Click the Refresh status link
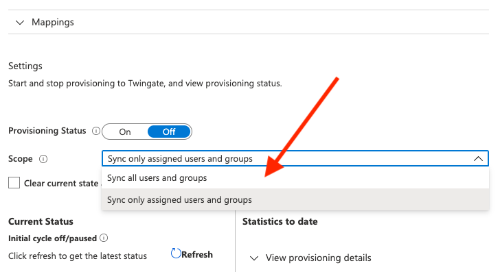 [x=196, y=254]
